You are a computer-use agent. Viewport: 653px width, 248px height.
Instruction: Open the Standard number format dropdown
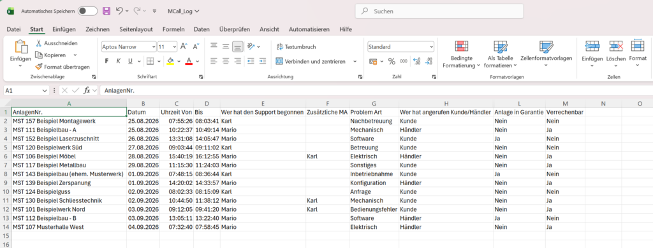(x=431, y=47)
